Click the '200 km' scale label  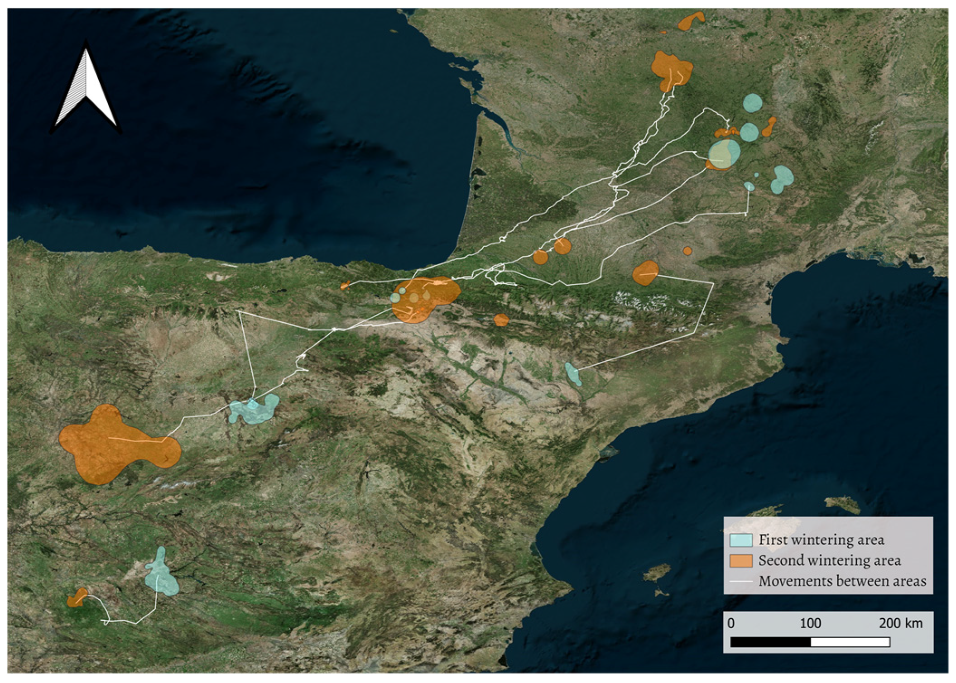tap(900, 623)
